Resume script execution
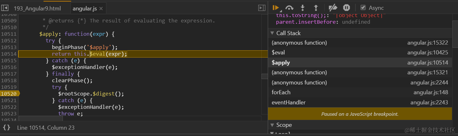458x136 pixels. click(x=276, y=8)
